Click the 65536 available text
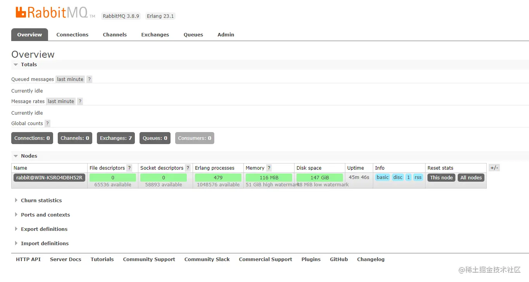This screenshot has width=529, height=282. tap(113, 185)
